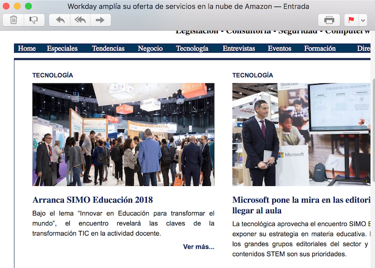Open Eventos in the navigation bar
This screenshot has width=375, height=268.
pyautogui.click(x=279, y=48)
